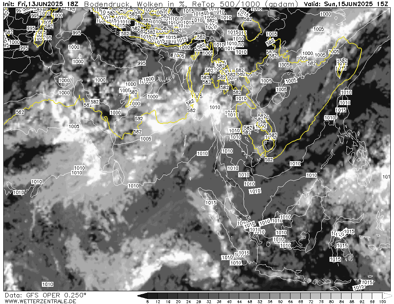
Task: Click the colorbar label '84'
Action: [x=341, y=302]
